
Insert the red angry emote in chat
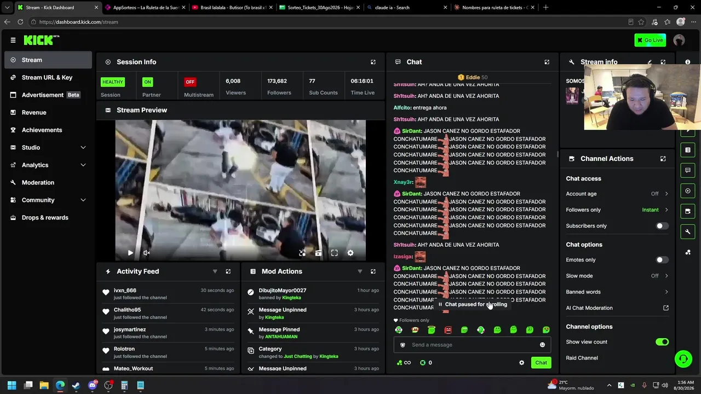click(448, 330)
